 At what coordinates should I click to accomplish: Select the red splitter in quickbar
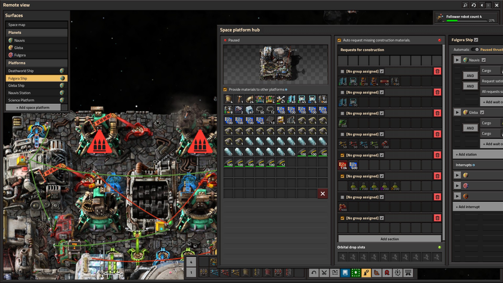pos(288,273)
